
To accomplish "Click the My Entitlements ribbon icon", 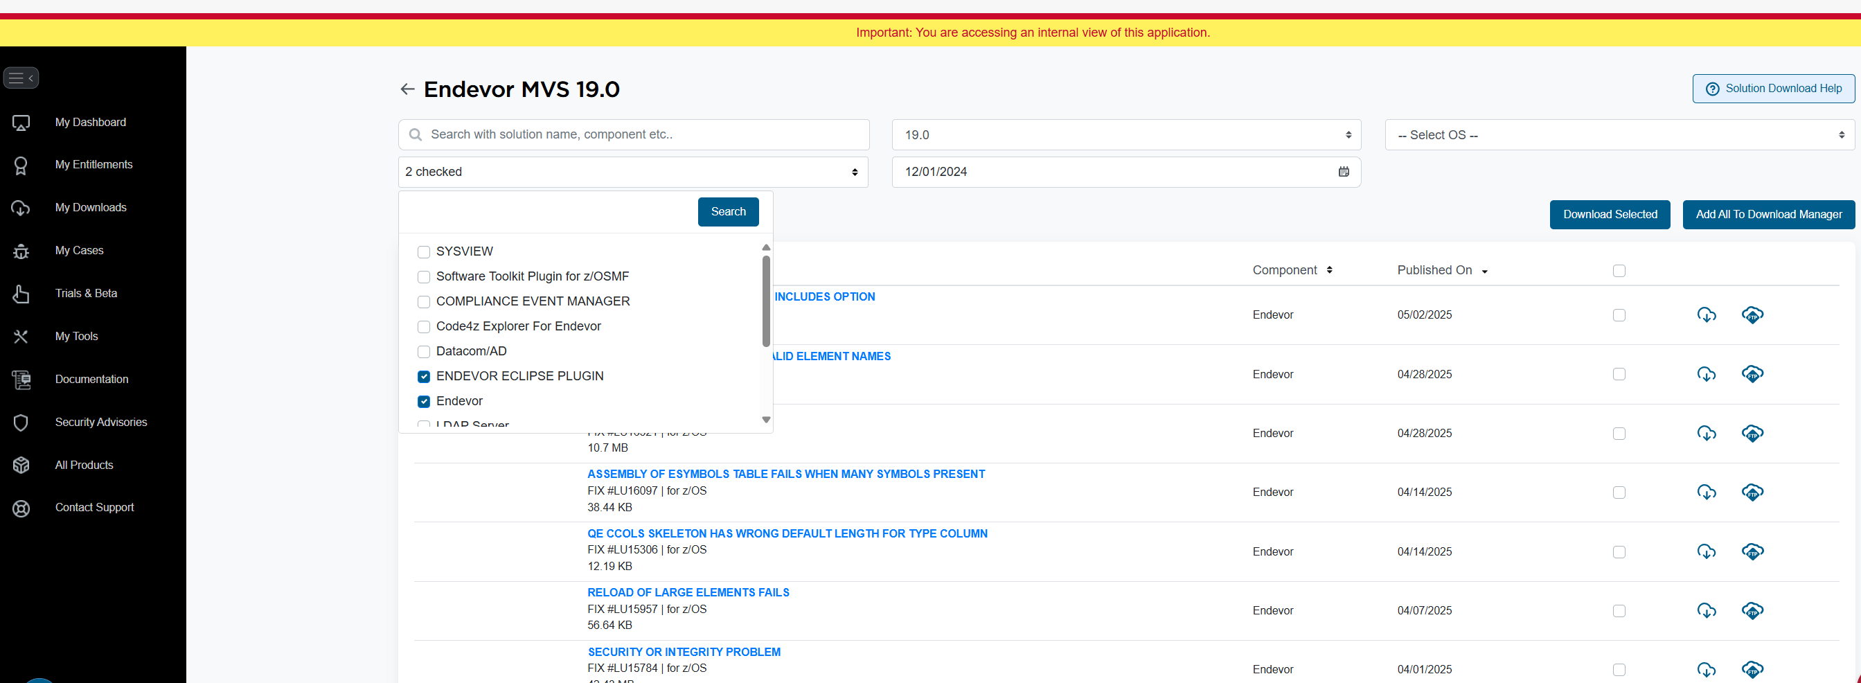I will click(x=21, y=166).
